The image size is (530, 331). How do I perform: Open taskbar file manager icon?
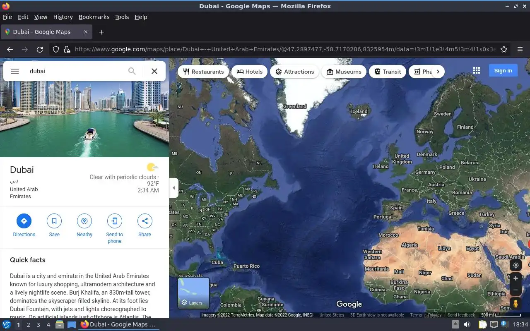[x=59, y=324]
